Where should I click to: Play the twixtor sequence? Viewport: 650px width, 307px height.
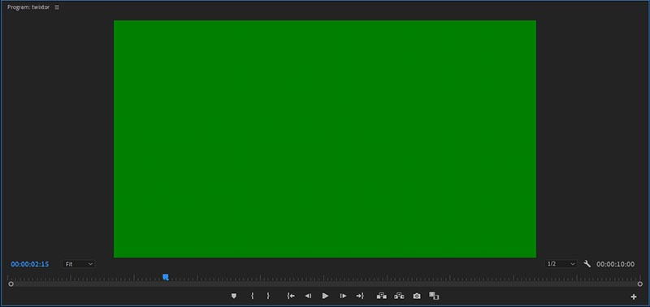click(326, 296)
